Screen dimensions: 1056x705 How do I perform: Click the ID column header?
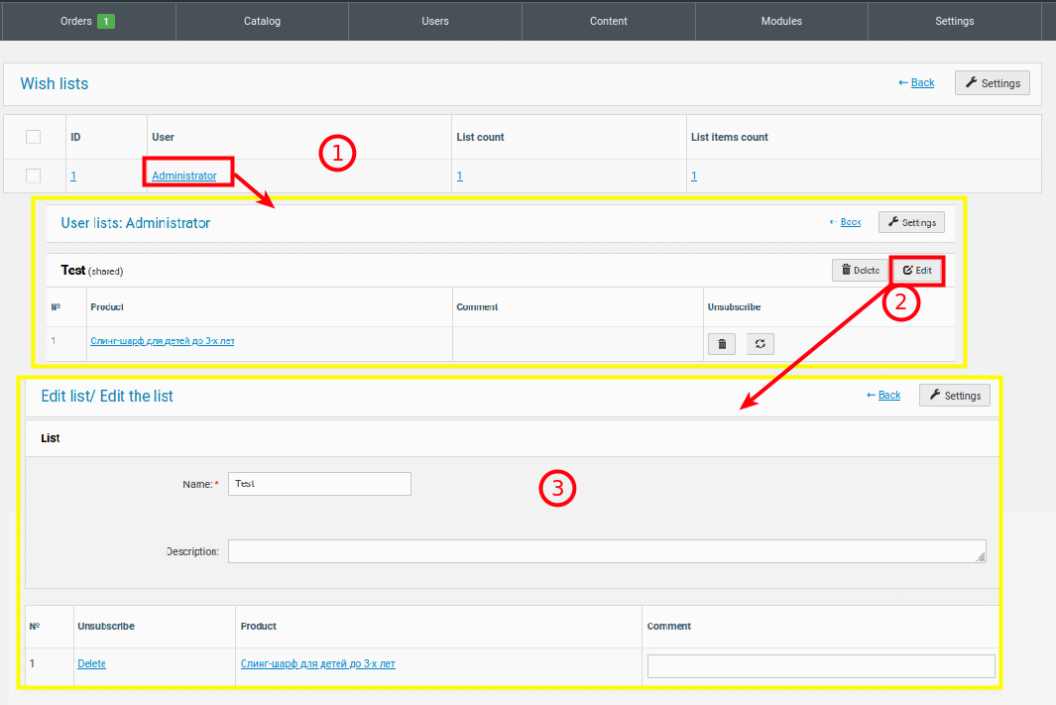75,137
